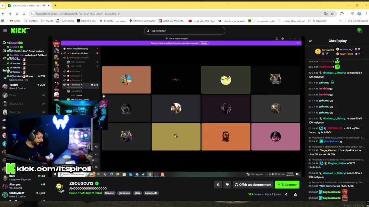Screen dimensions: 369x207
Task: Open the Parcourir browse sidebar icon
Action: click(4, 51)
